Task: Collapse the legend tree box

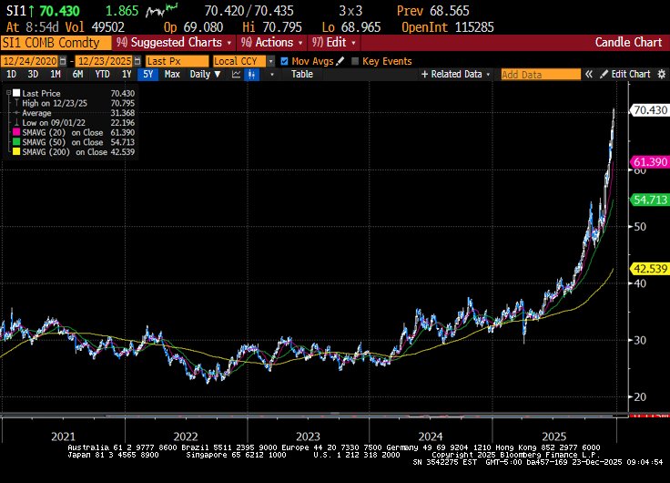Action: click(x=8, y=92)
